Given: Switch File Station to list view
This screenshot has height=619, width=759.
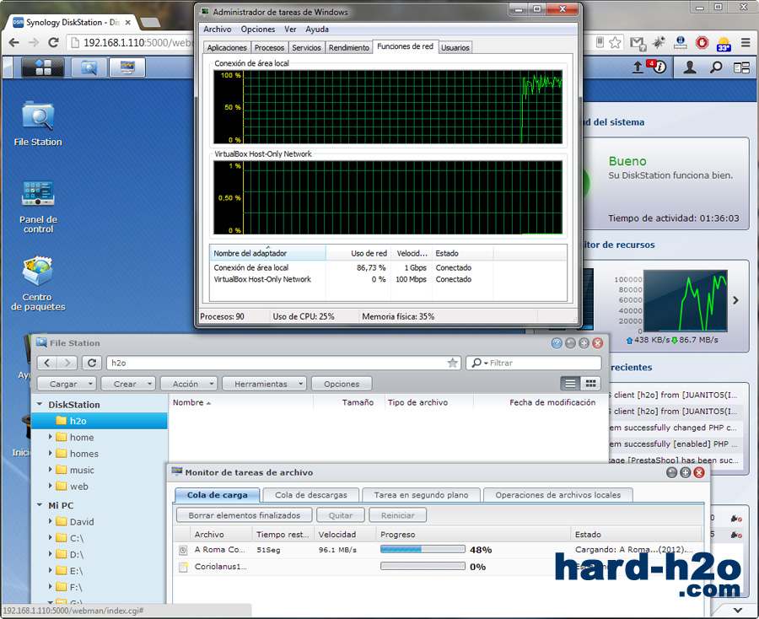Looking at the screenshot, I should [571, 384].
